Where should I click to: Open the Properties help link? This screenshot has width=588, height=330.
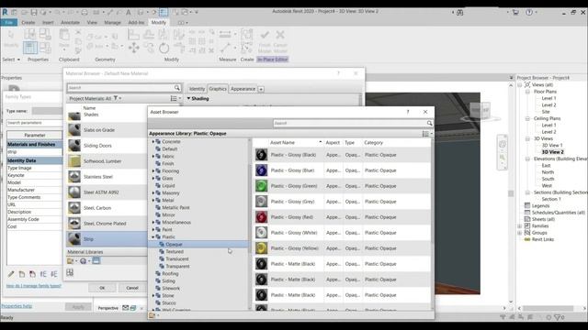click(17, 306)
